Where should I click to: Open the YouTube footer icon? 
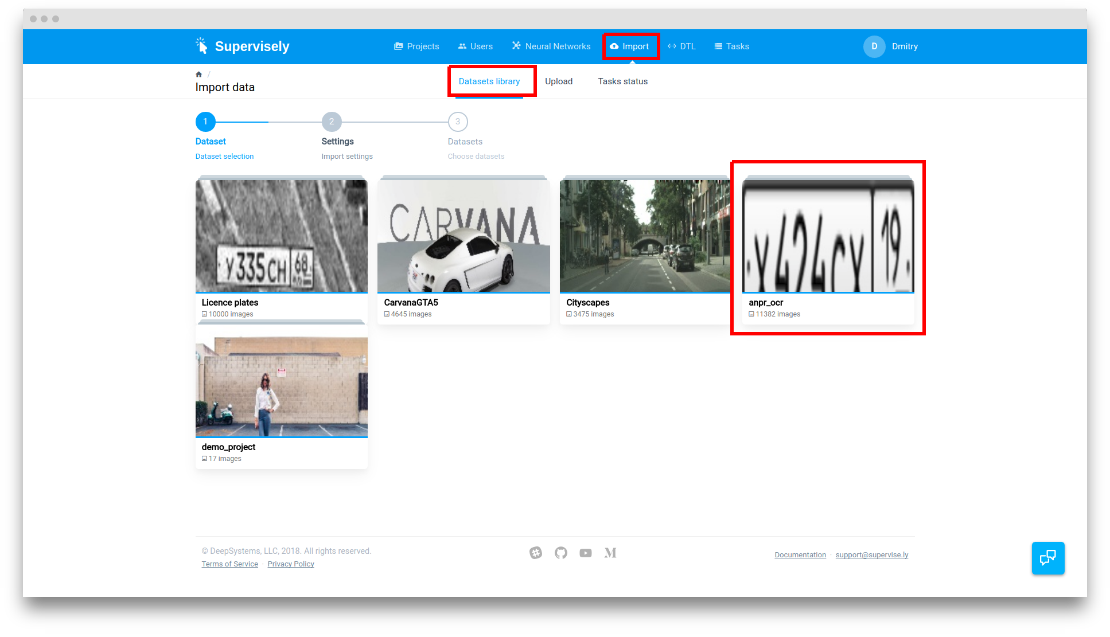coord(585,553)
